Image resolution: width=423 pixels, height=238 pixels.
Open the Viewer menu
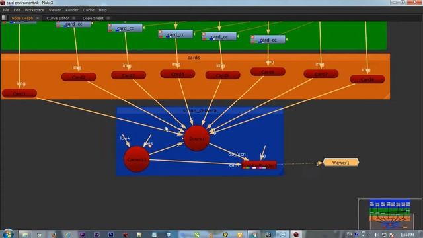55,10
